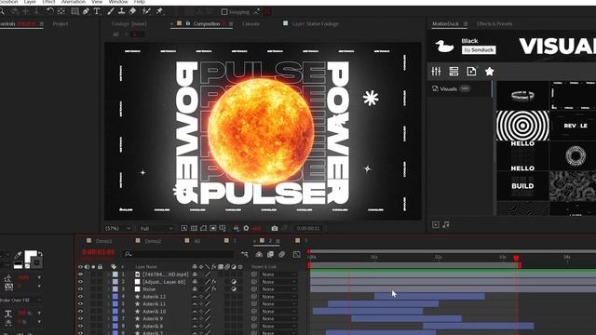Screen dimensions: 596x335
Task: Open the Composition panel menu icon
Action: click(231, 24)
